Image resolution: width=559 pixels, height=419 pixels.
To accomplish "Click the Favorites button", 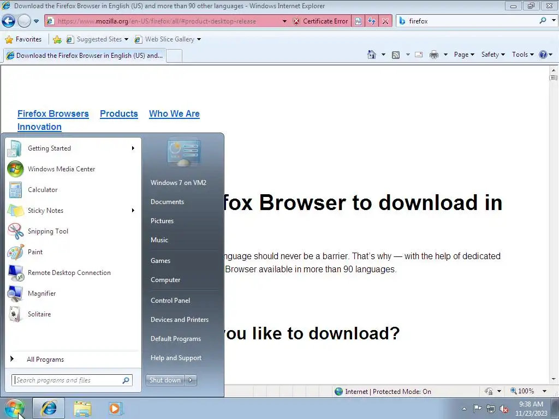I will click(x=23, y=39).
